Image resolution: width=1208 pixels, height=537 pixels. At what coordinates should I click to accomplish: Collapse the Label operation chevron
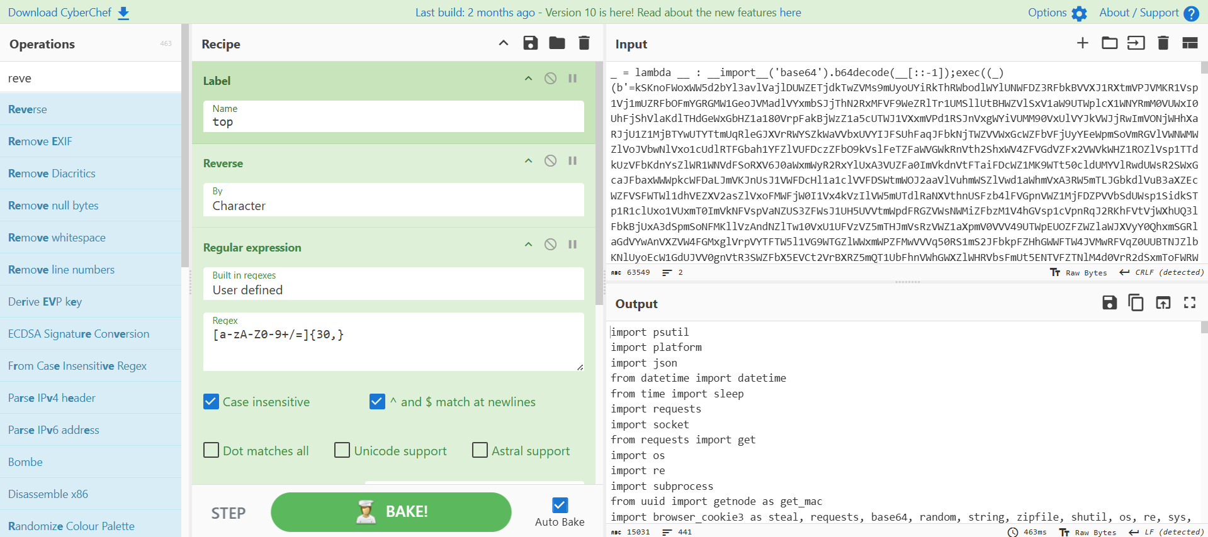coord(528,79)
